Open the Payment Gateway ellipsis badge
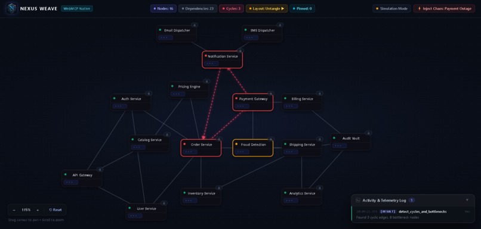The width and height of the screenshot is (481, 229). [x=242, y=106]
